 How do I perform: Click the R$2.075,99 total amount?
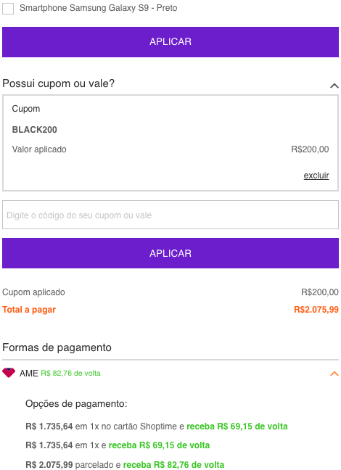[x=316, y=310]
